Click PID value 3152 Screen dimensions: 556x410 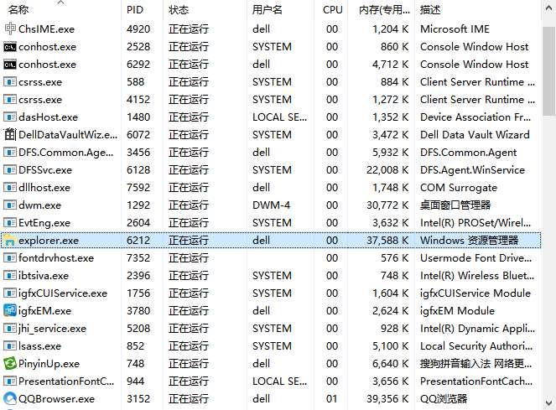pyautogui.click(x=138, y=399)
